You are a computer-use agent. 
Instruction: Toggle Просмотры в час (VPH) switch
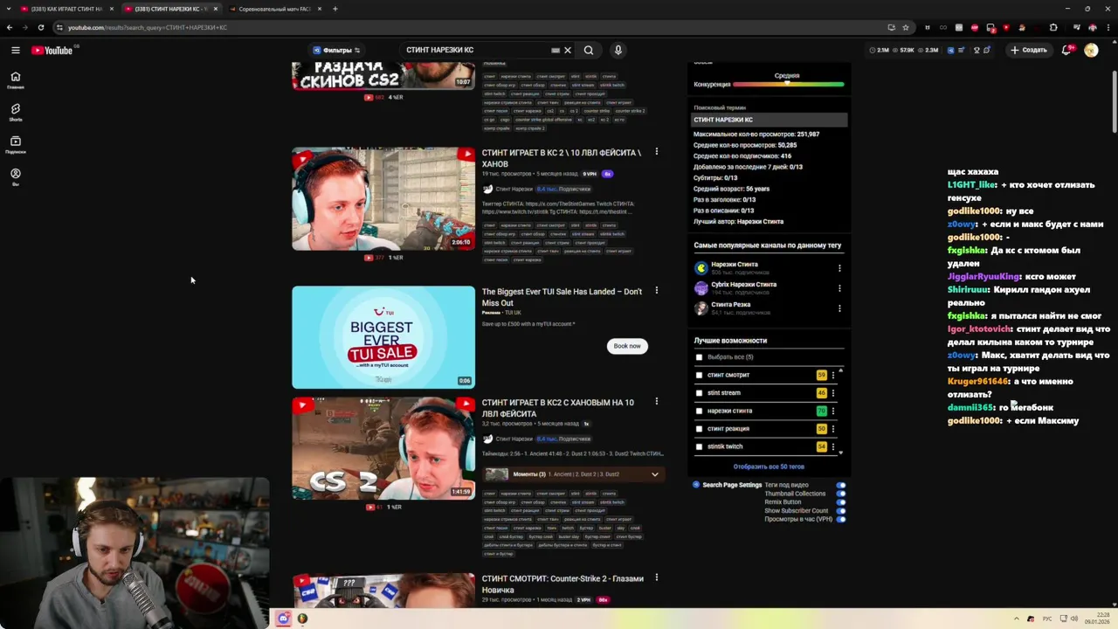pyautogui.click(x=841, y=519)
